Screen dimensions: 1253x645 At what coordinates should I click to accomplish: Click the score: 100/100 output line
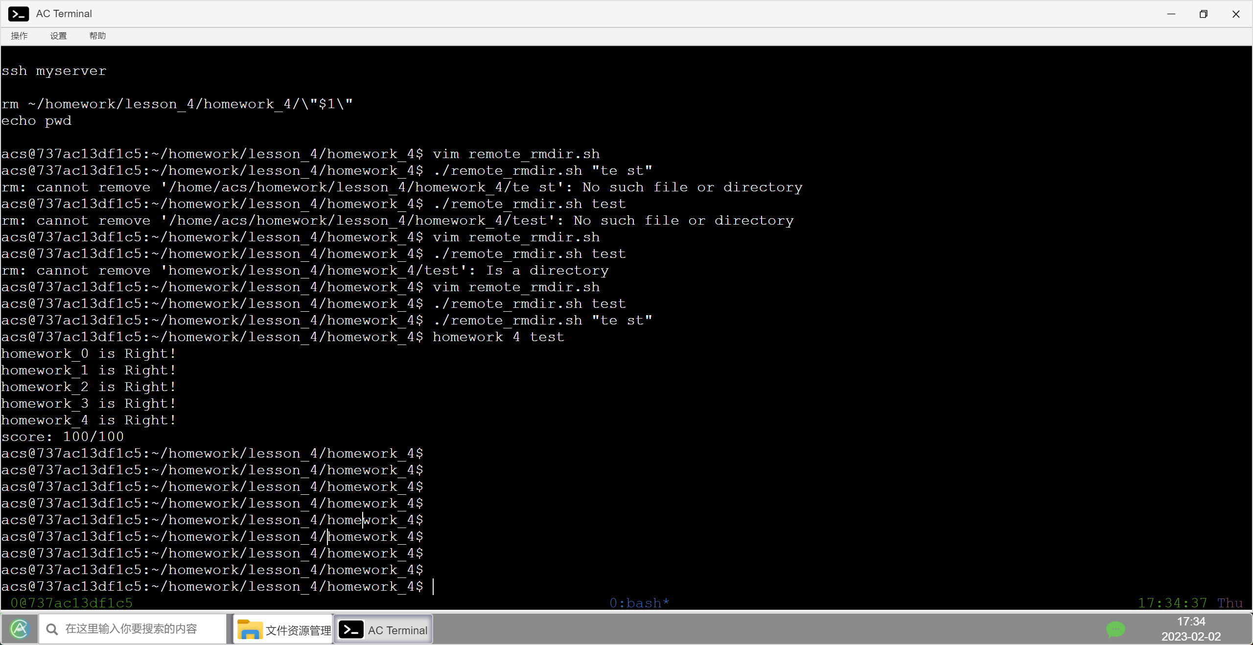tap(63, 437)
